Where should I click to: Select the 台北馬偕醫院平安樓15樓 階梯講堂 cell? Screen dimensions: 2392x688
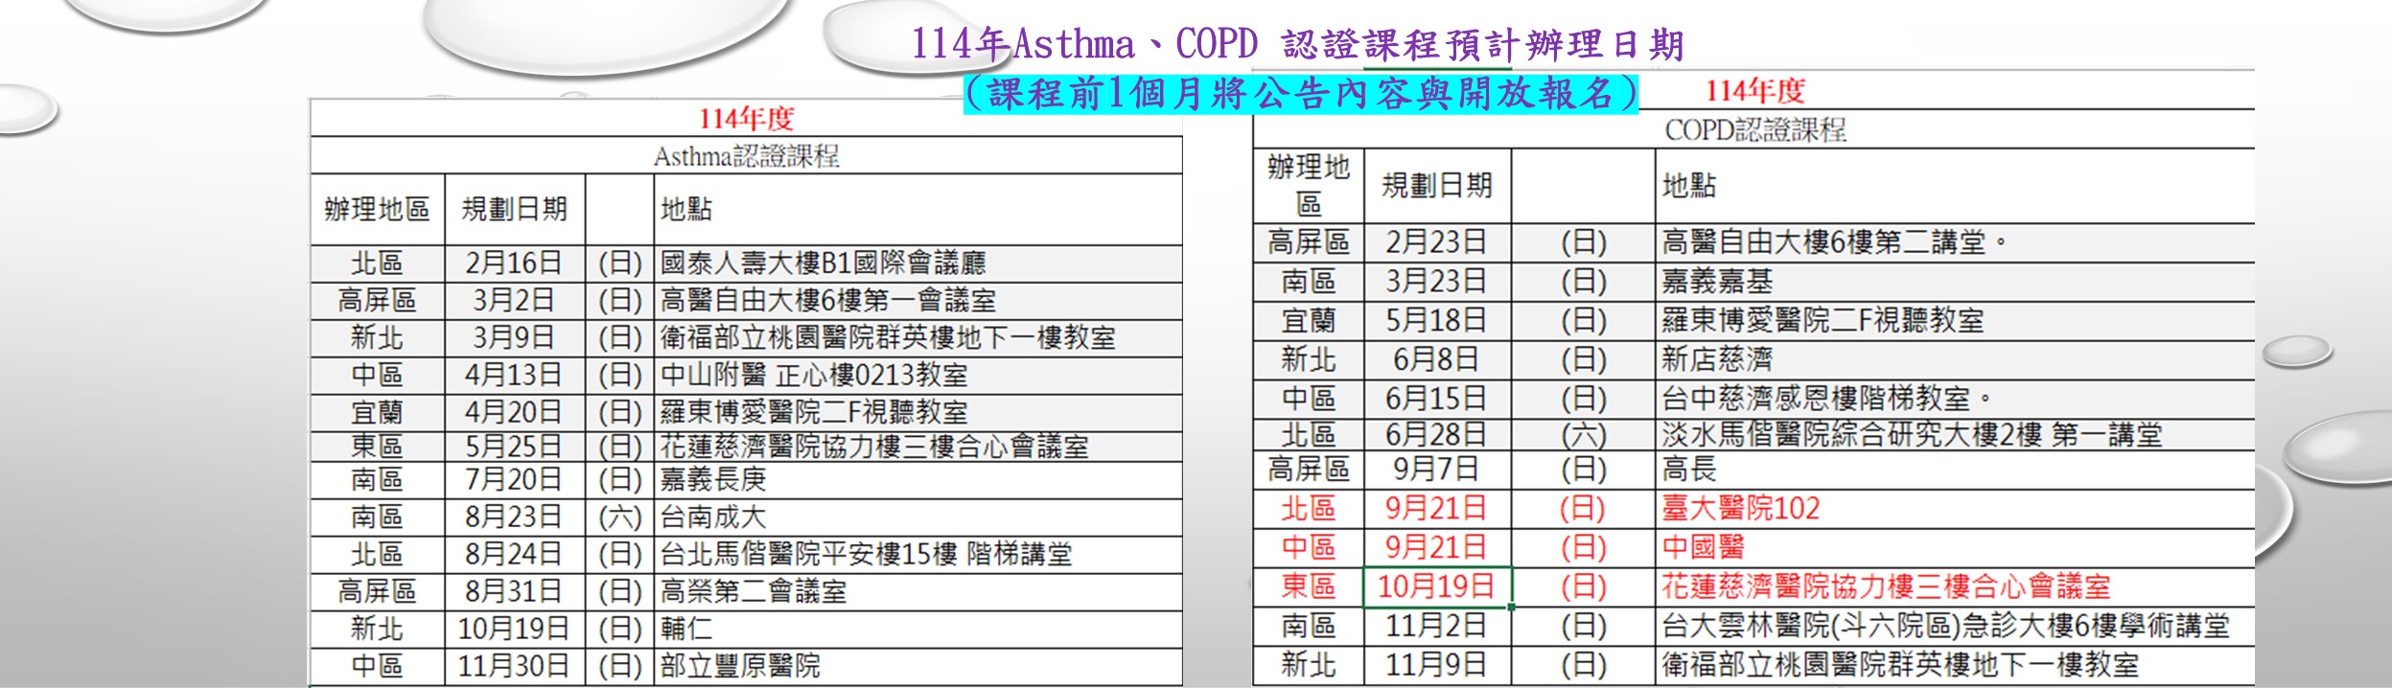pyautogui.click(x=866, y=554)
